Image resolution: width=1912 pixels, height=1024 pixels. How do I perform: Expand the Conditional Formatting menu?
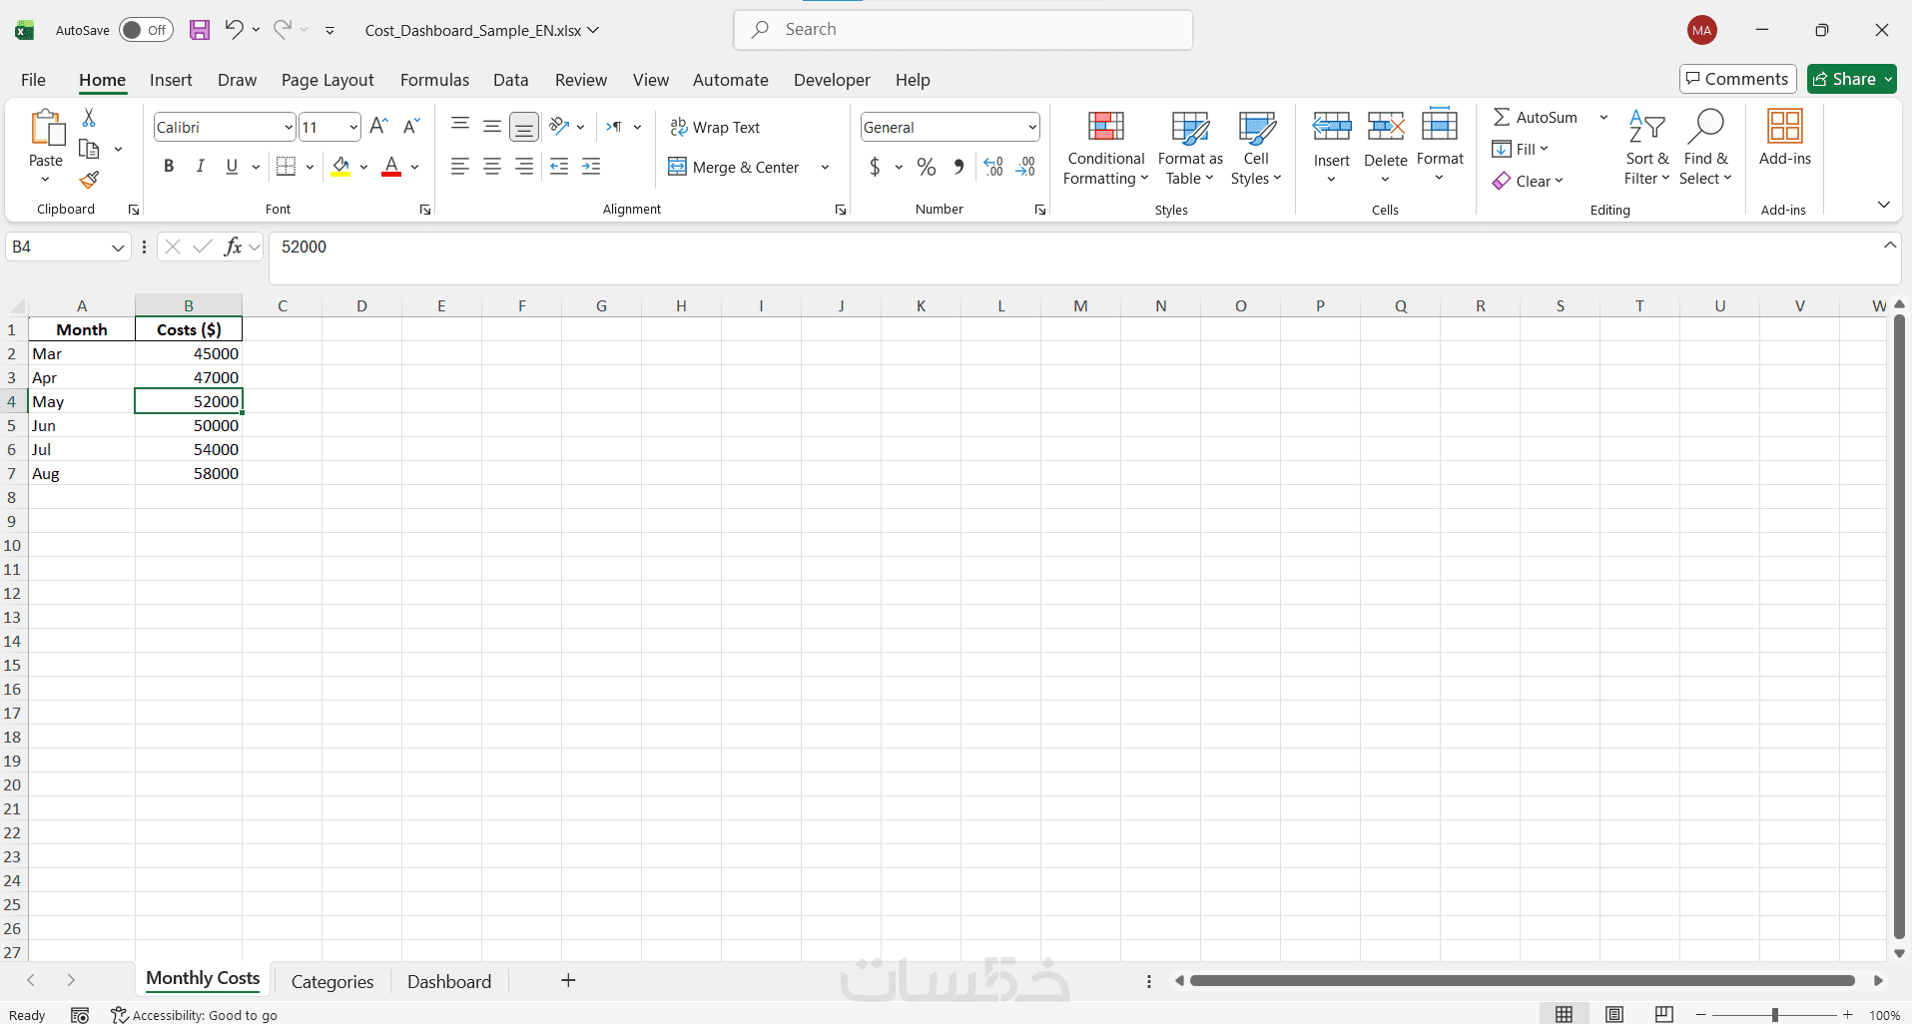pyautogui.click(x=1105, y=148)
